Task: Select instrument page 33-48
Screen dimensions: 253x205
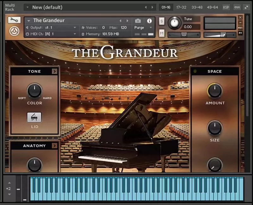Action: [x=197, y=7]
